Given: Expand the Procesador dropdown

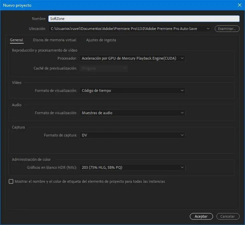Looking at the screenshot, I should point(132,58).
